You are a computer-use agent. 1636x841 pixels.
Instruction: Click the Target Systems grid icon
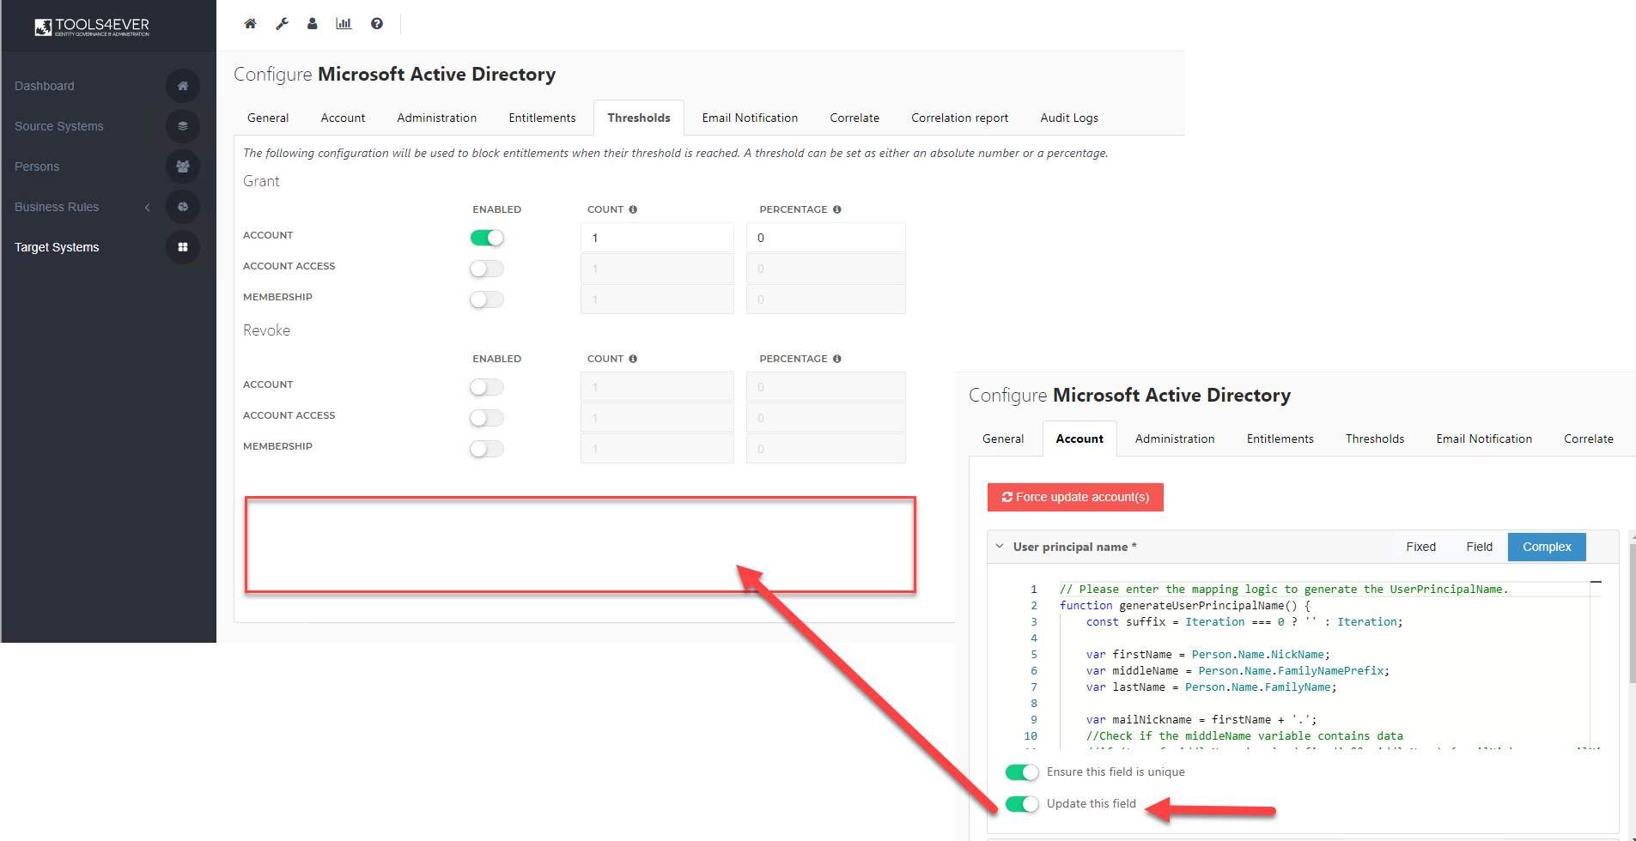(x=183, y=247)
